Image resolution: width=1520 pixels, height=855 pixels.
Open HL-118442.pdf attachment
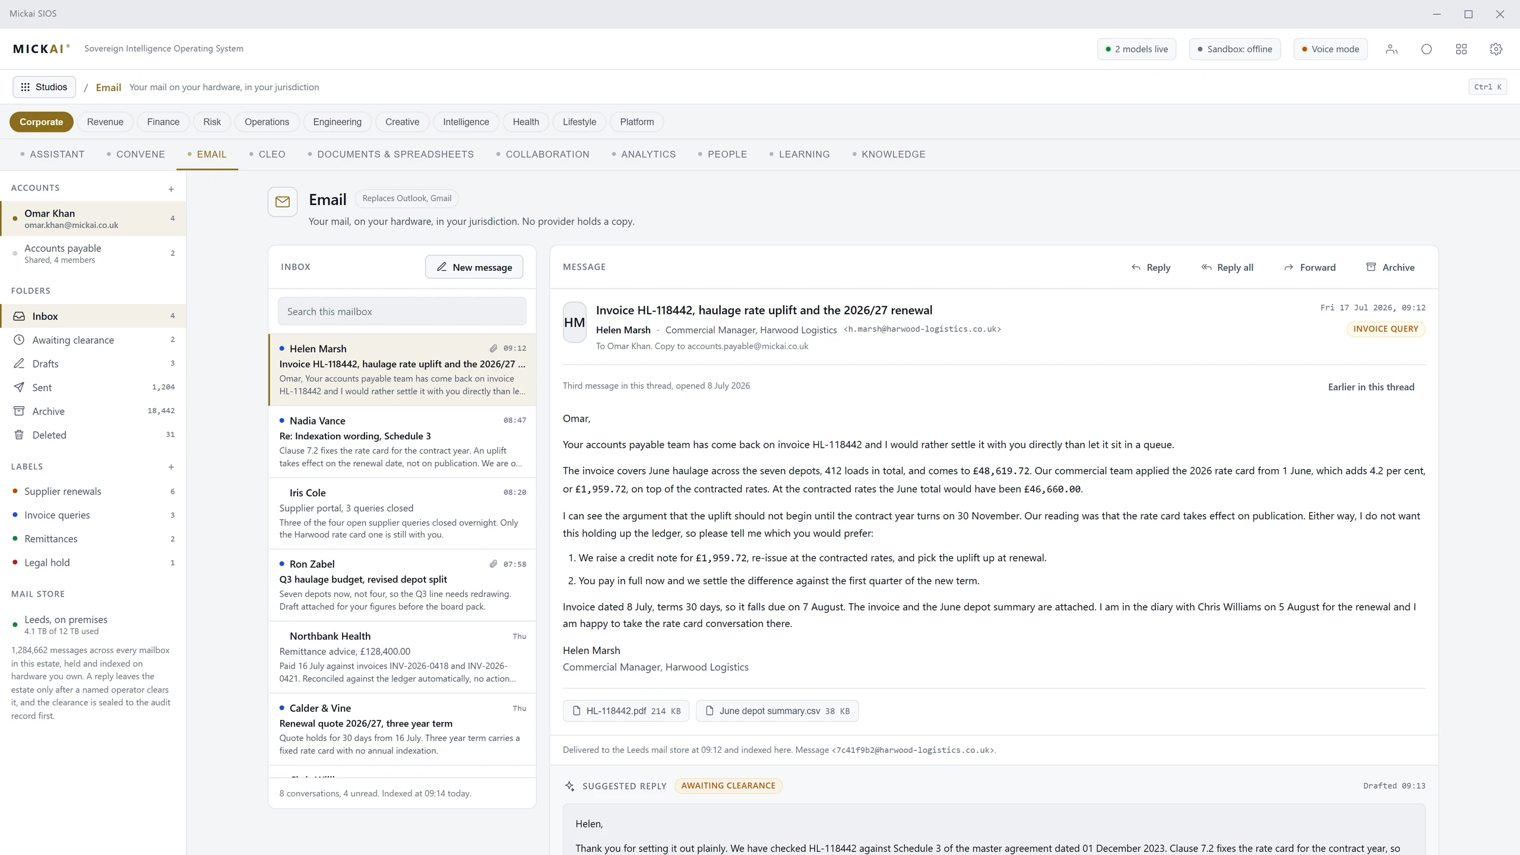click(626, 711)
